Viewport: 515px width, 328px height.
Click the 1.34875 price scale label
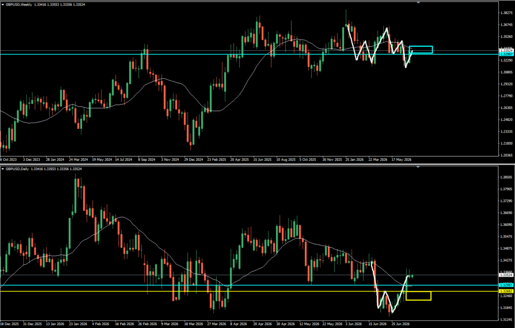coord(506,248)
